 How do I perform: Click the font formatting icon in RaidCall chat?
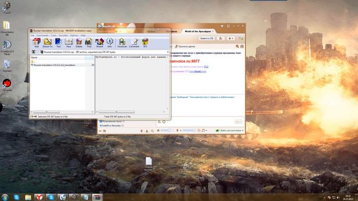pyautogui.click(x=159, y=122)
